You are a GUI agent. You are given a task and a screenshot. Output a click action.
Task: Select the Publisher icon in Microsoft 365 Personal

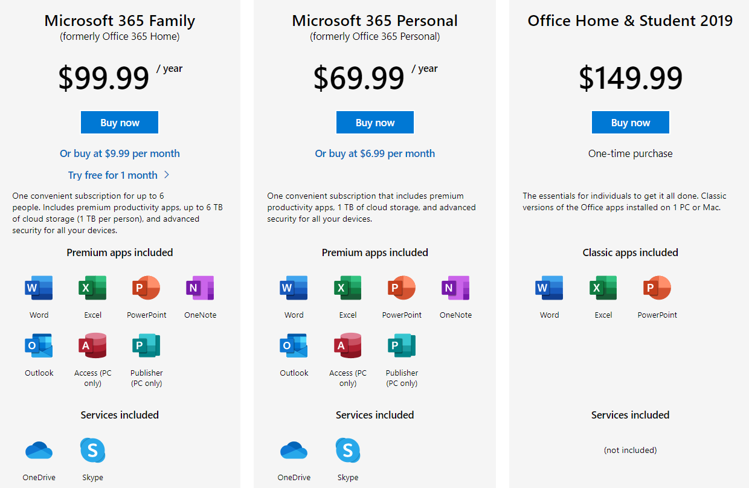402,345
